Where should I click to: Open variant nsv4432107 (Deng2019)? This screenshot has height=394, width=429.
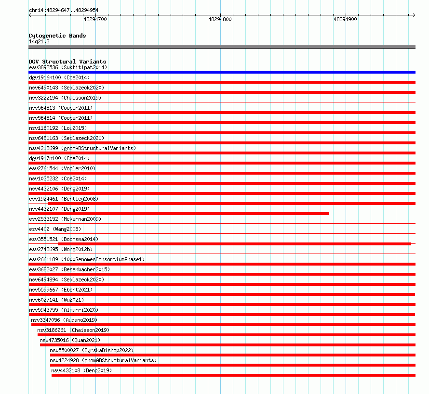tap(59, 209)
